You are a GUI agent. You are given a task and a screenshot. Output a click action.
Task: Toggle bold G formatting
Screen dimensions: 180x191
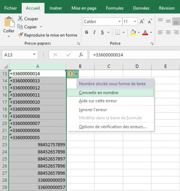click(x=87, y=32)
